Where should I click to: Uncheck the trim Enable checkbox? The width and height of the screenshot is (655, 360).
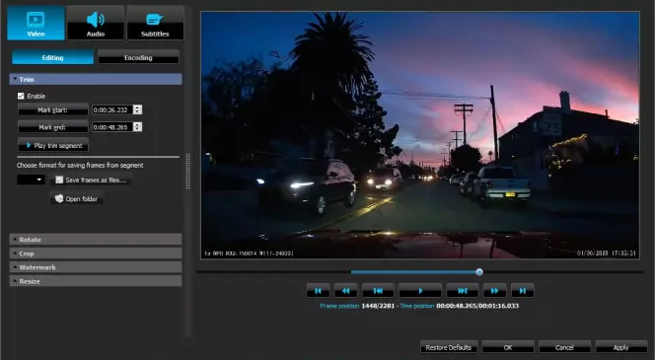21,96
